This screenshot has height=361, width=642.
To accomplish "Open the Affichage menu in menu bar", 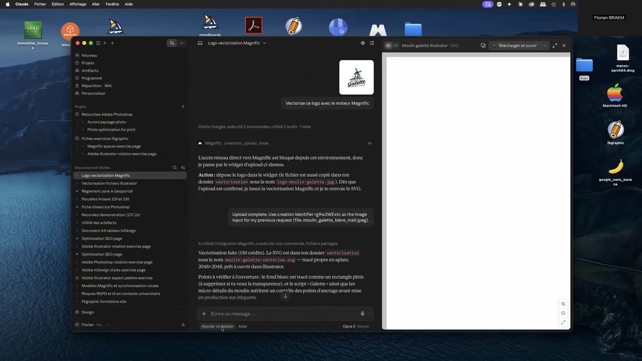I will pyautogui.click(x=78, y=4).
